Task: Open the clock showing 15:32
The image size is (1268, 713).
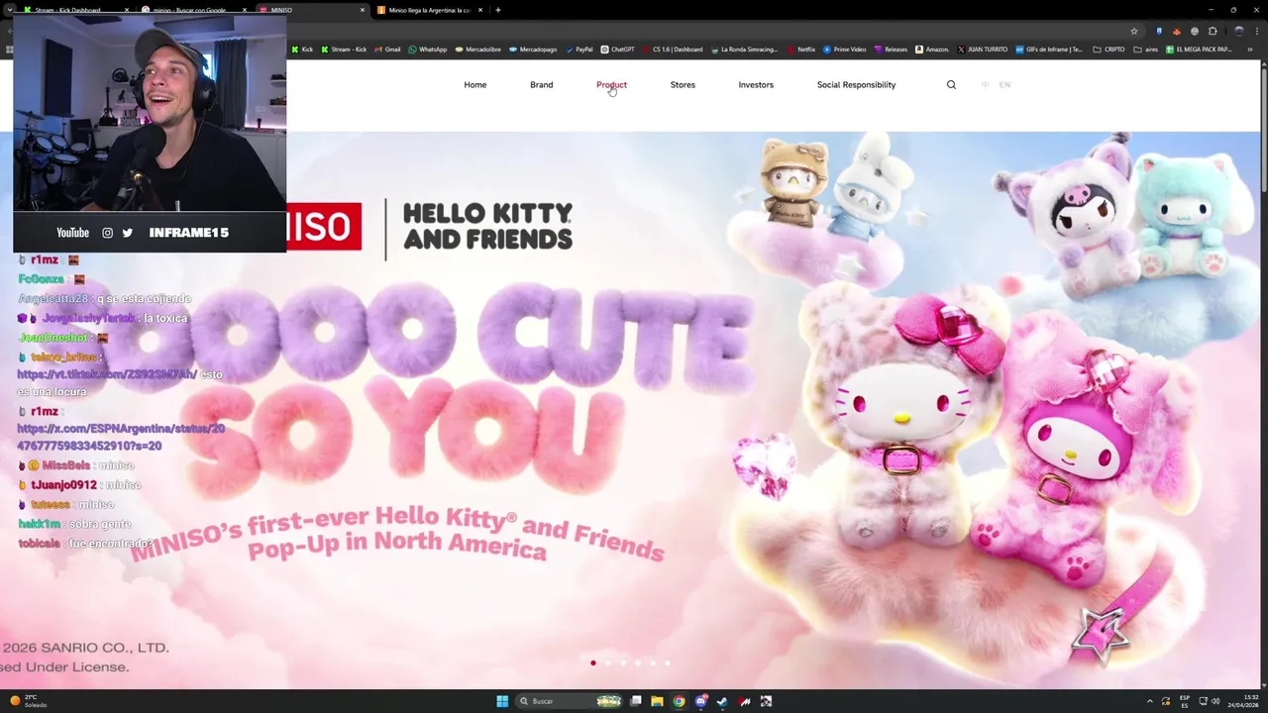Action: pos(1242,701)
